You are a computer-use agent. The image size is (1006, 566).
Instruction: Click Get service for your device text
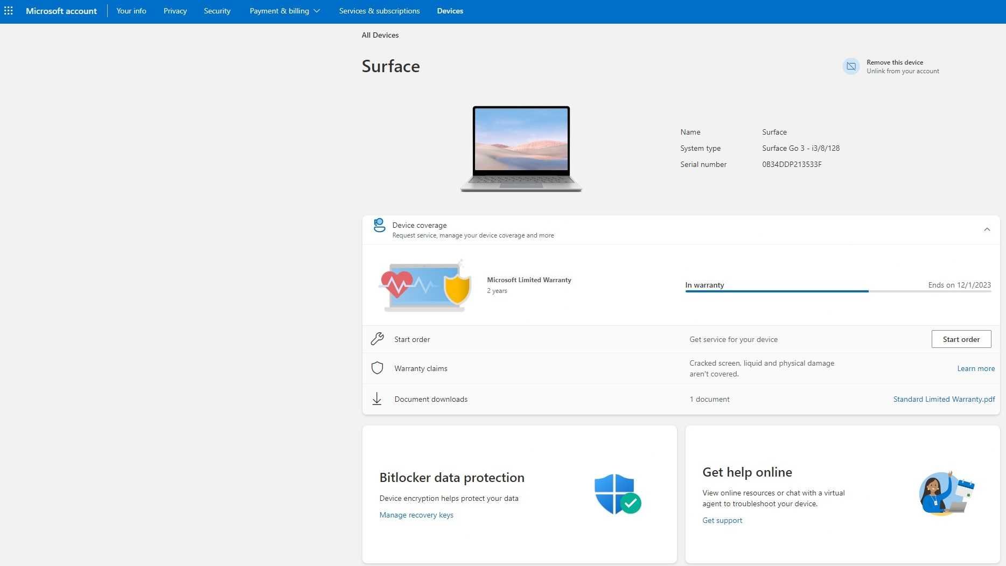733,339
